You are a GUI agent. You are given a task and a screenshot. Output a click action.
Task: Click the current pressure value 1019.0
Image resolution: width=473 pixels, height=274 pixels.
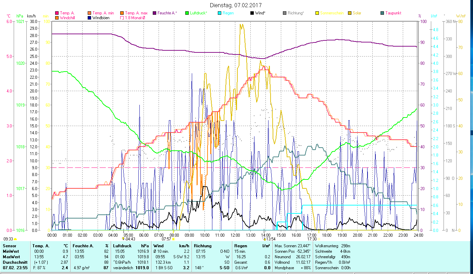(143, 267)
